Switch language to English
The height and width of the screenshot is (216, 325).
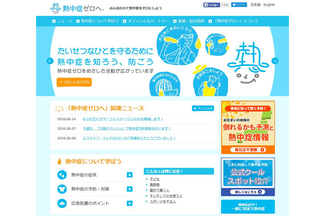coord(269,5)
